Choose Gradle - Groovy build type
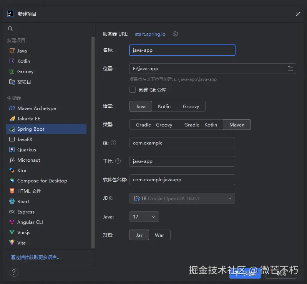This screenshot has width=307, height=284. click(154, 125)
